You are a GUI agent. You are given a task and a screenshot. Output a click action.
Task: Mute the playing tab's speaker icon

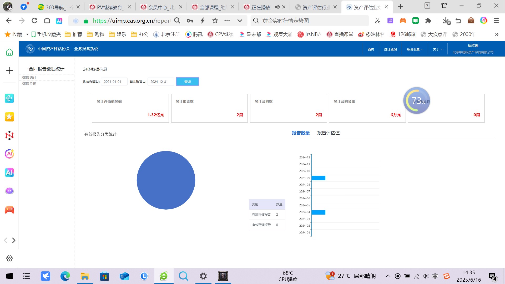click(x=277, y=7)
